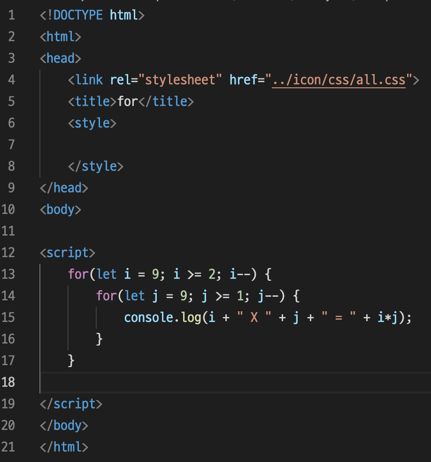Click the j-- decrement expression
Screen dimensions: 431x462
pyautogui.click(x=269, y=296)
